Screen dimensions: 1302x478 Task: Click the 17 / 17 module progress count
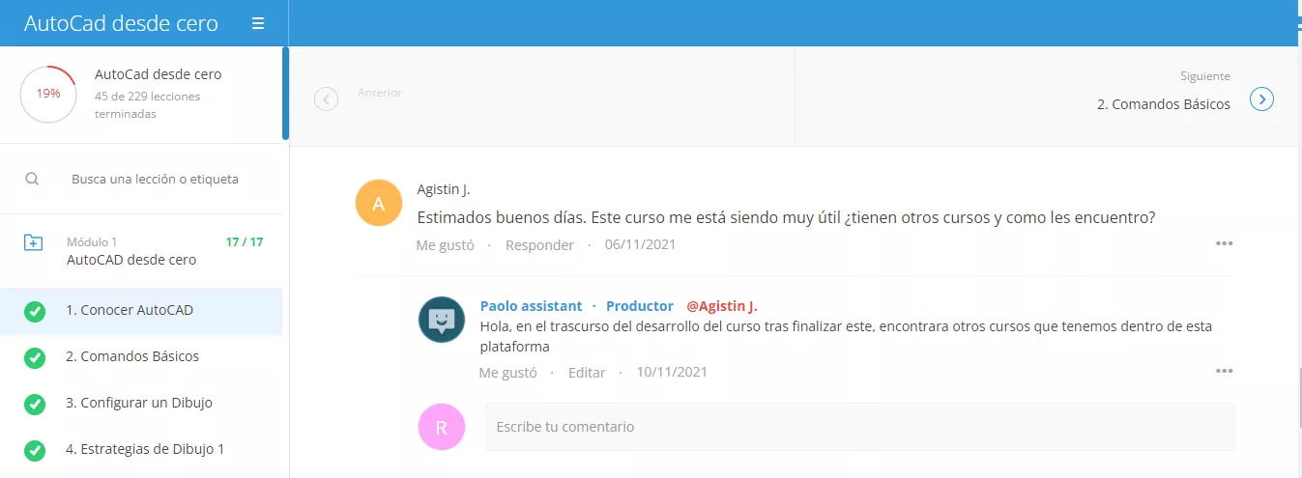245,241
